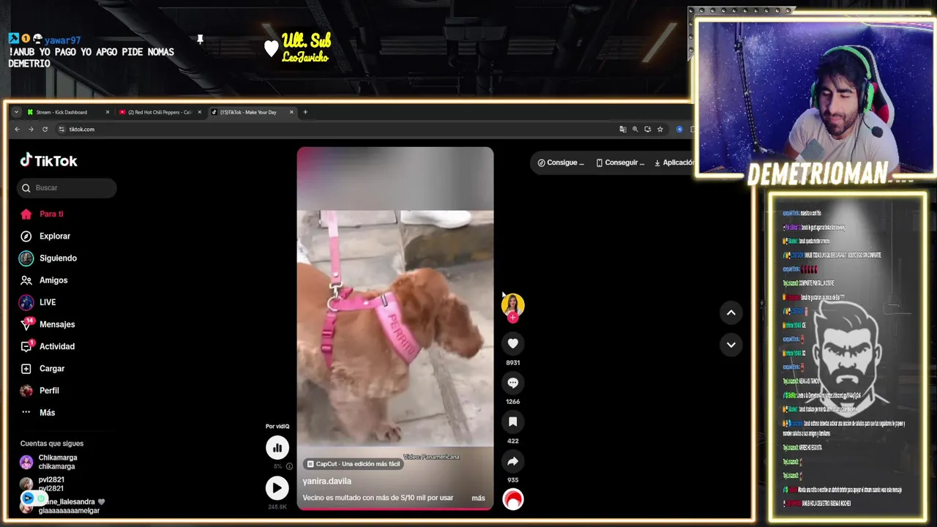Click the Aplicación download button
937x527 pixels.
click(673, 162)
